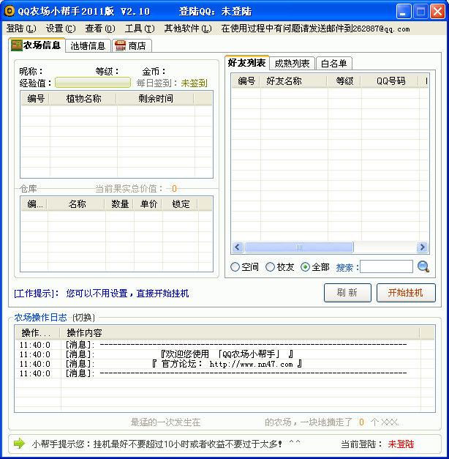The height and width of the screenshot is (459, 449).
Task: Click the 刷新 button
Action: [x=347, y=292]
